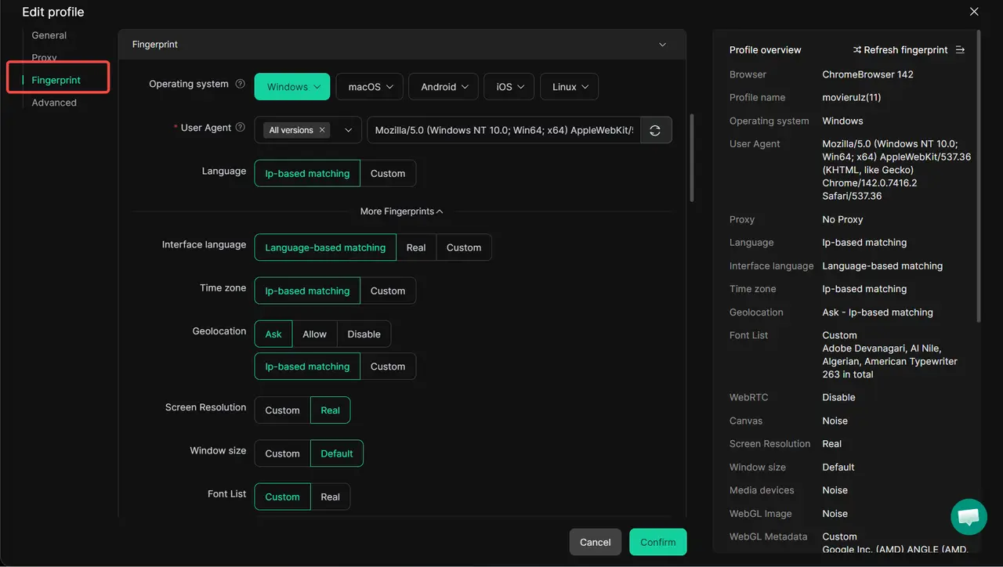Select Real for Font List
This screenshot has height=567, width=1003.
pyautogui.click(x=330, y=497)
